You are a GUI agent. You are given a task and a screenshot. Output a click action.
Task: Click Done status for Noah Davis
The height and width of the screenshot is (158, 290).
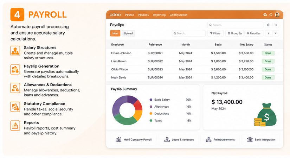(268, 78)
